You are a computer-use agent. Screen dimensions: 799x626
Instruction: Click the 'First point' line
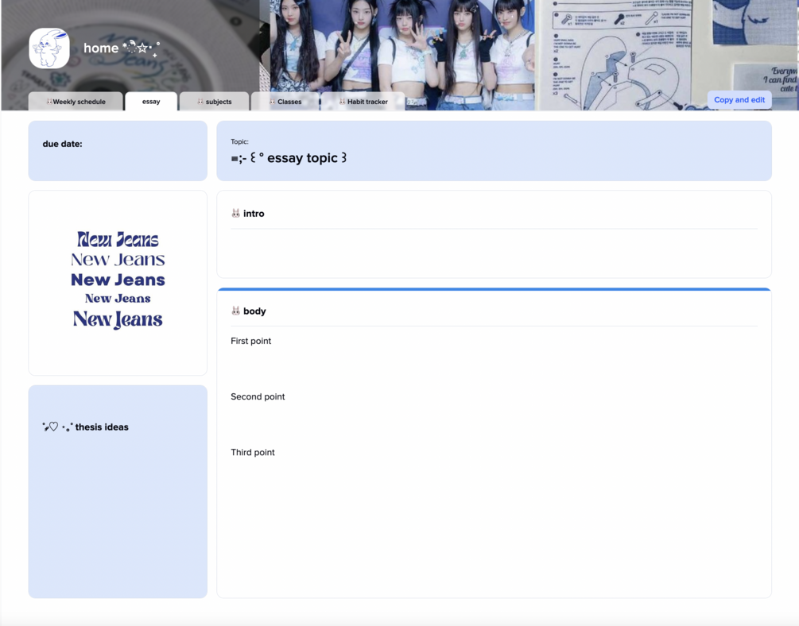tap(250, 341)
